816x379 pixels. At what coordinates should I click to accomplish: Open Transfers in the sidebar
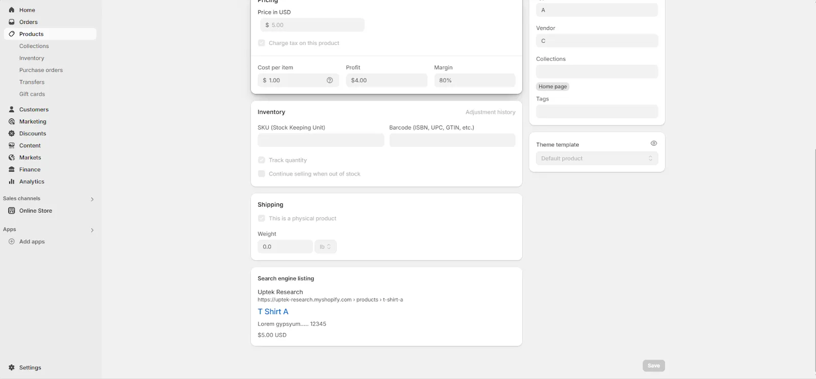32,82
